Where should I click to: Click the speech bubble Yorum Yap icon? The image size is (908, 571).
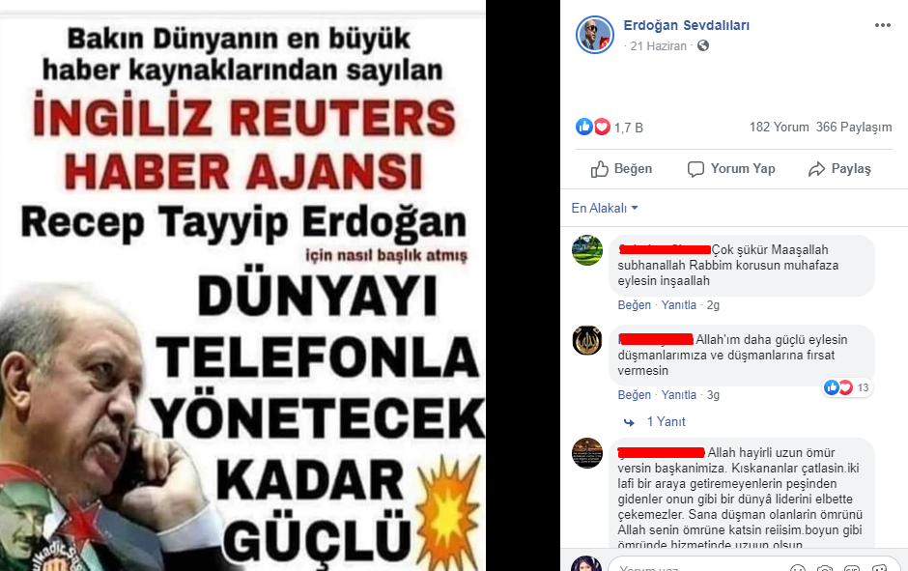pos(695,169)
